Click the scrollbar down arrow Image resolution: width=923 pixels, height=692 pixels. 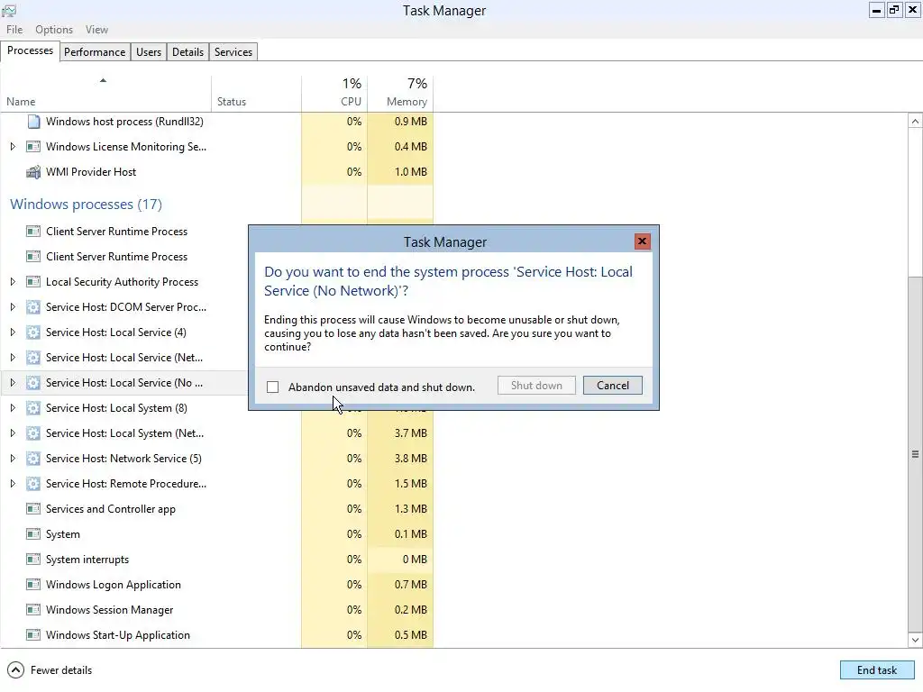pos(915,640)
